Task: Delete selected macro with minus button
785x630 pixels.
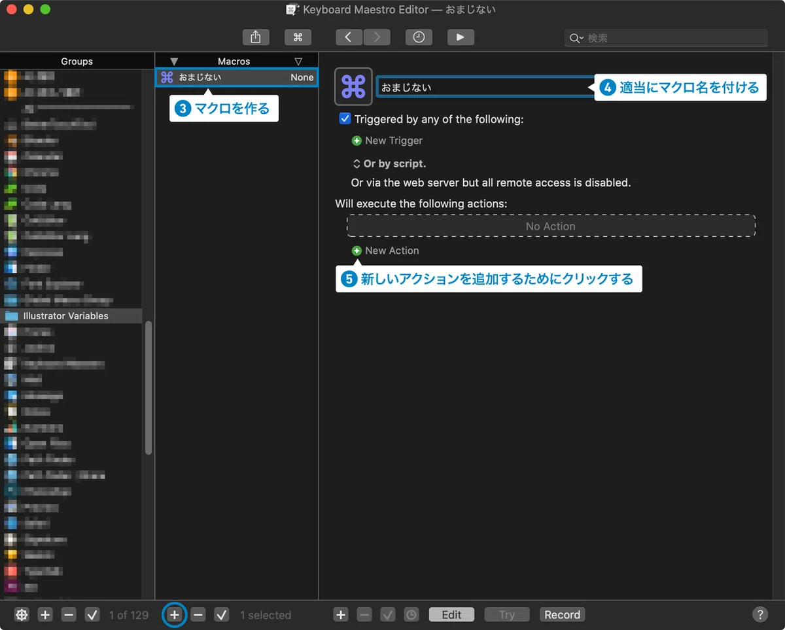Action: (198, 614)
